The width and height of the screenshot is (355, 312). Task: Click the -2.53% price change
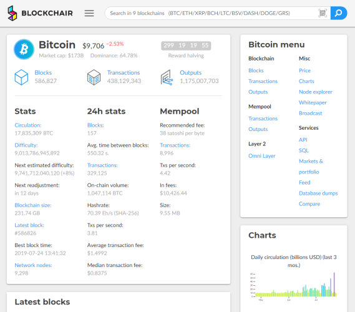coord(115,44)
